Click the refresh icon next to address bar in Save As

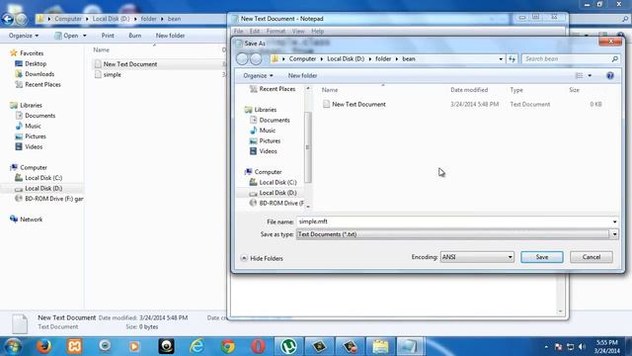click(512, 59)
